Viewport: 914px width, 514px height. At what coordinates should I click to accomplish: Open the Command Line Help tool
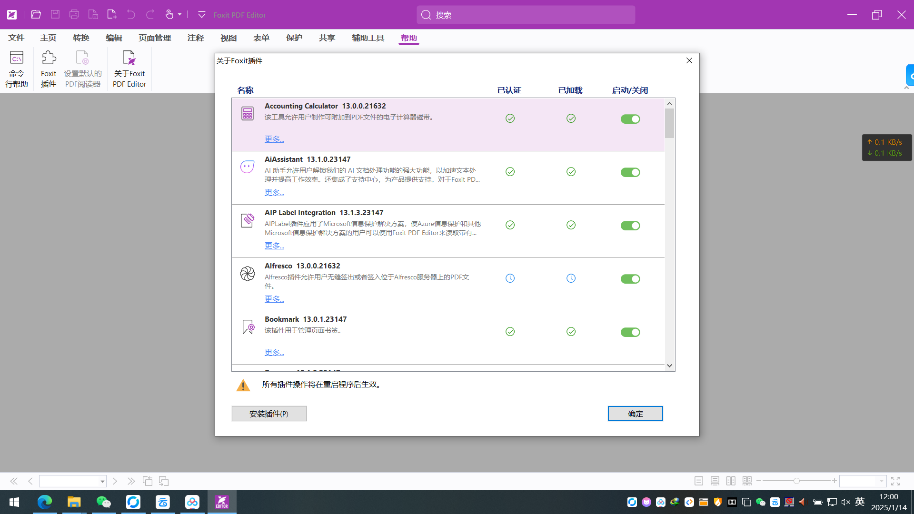click(x=17, y=69)
